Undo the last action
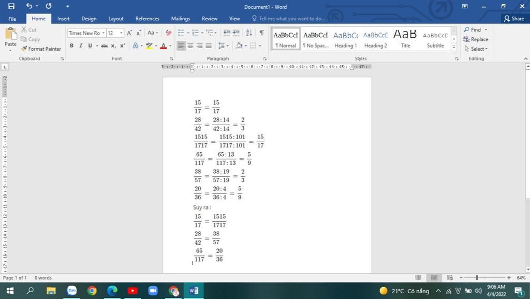The width and height of the screenshot is (530, 299). 30,6
